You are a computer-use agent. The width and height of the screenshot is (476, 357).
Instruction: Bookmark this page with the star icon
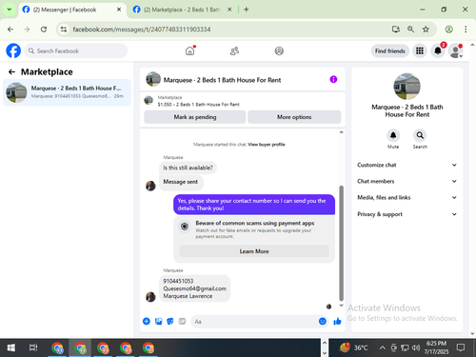[426, 30]
